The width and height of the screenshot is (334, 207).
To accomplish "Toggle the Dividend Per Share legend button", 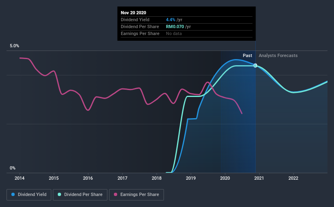I will click(x=81, y=195).
